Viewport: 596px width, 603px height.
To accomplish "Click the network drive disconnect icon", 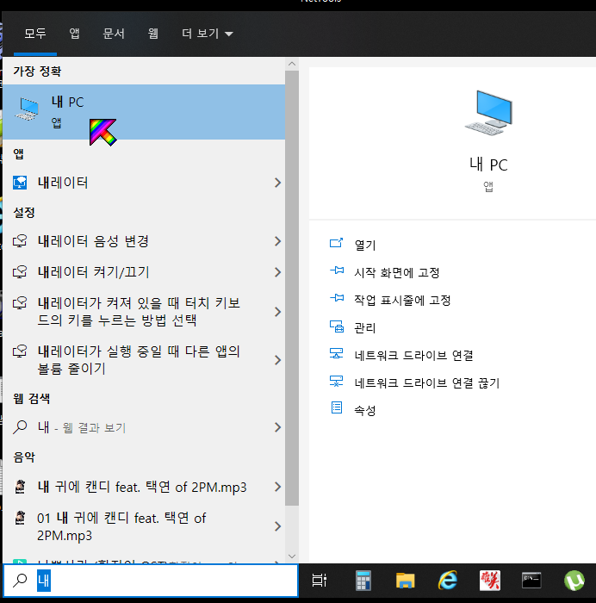I will click(337, 381).
